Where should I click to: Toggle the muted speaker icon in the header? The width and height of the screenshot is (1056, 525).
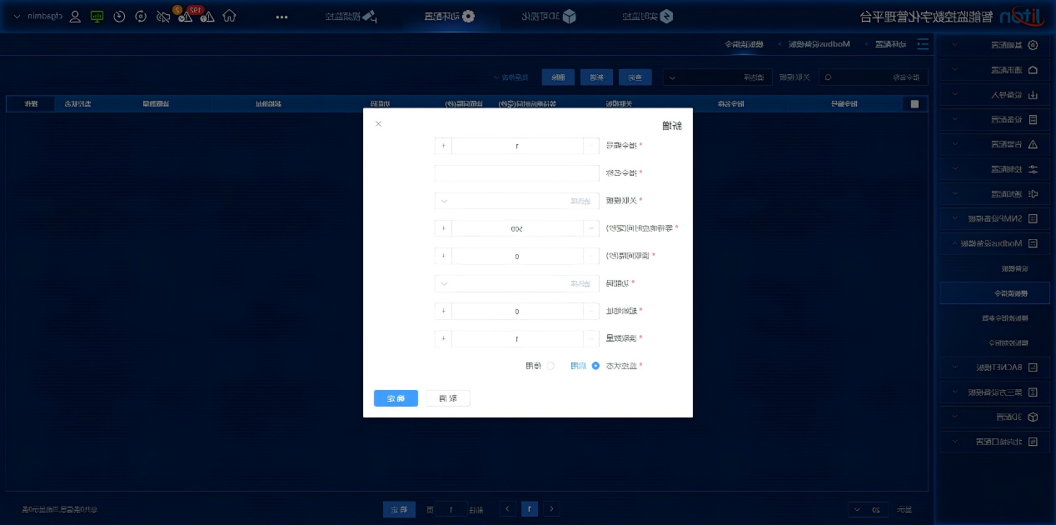(163, 16)
